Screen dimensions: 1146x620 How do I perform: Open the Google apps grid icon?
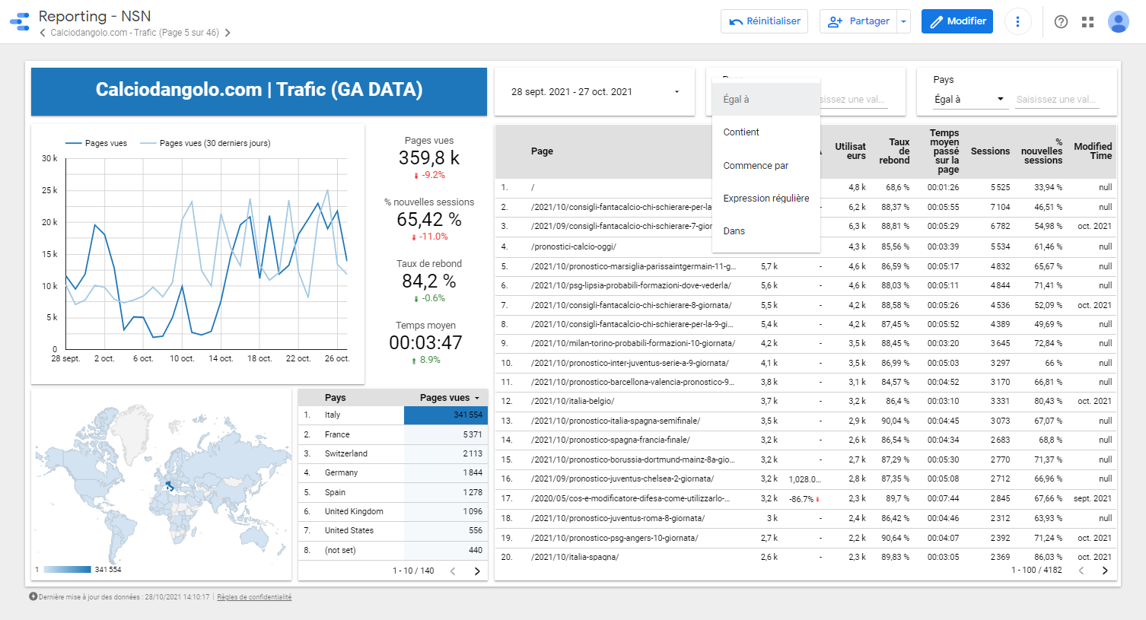click(x=1087, y=21)
